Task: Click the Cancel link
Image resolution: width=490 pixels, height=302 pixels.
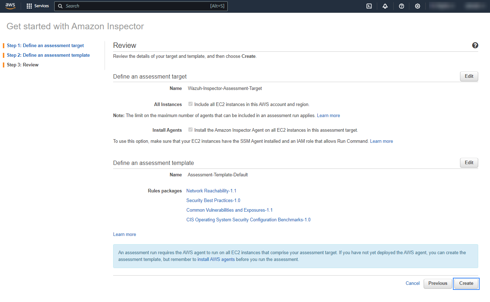Action: [413, 283]
